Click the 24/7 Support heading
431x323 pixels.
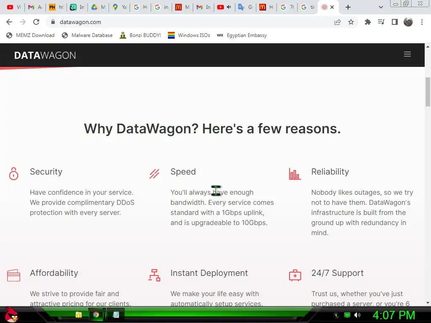pyautogui.click(x=337, y=273)
